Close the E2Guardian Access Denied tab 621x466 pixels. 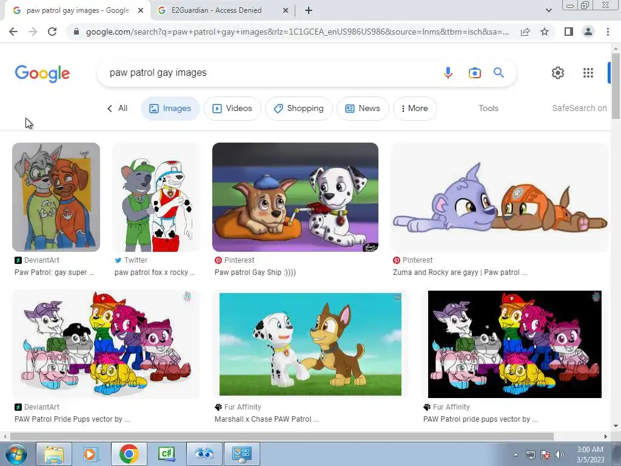coord(286,10)
